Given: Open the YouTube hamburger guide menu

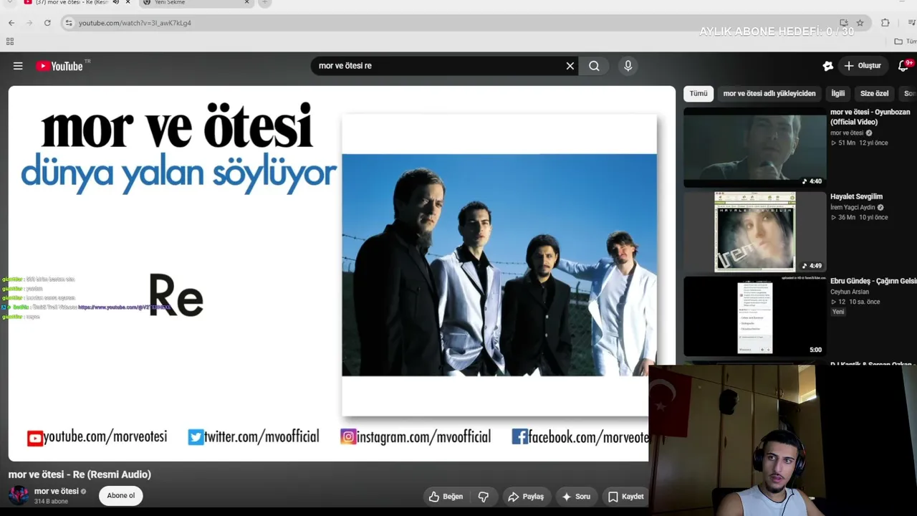Looking at the screenshot, I should click(x=18, y=66).
